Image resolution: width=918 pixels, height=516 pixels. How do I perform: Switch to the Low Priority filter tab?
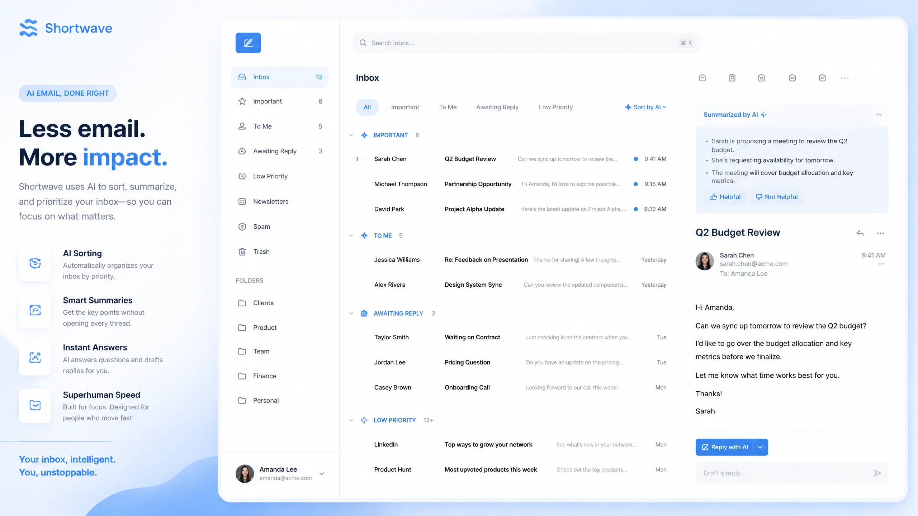pyautogui.click(x=555, y=107)
